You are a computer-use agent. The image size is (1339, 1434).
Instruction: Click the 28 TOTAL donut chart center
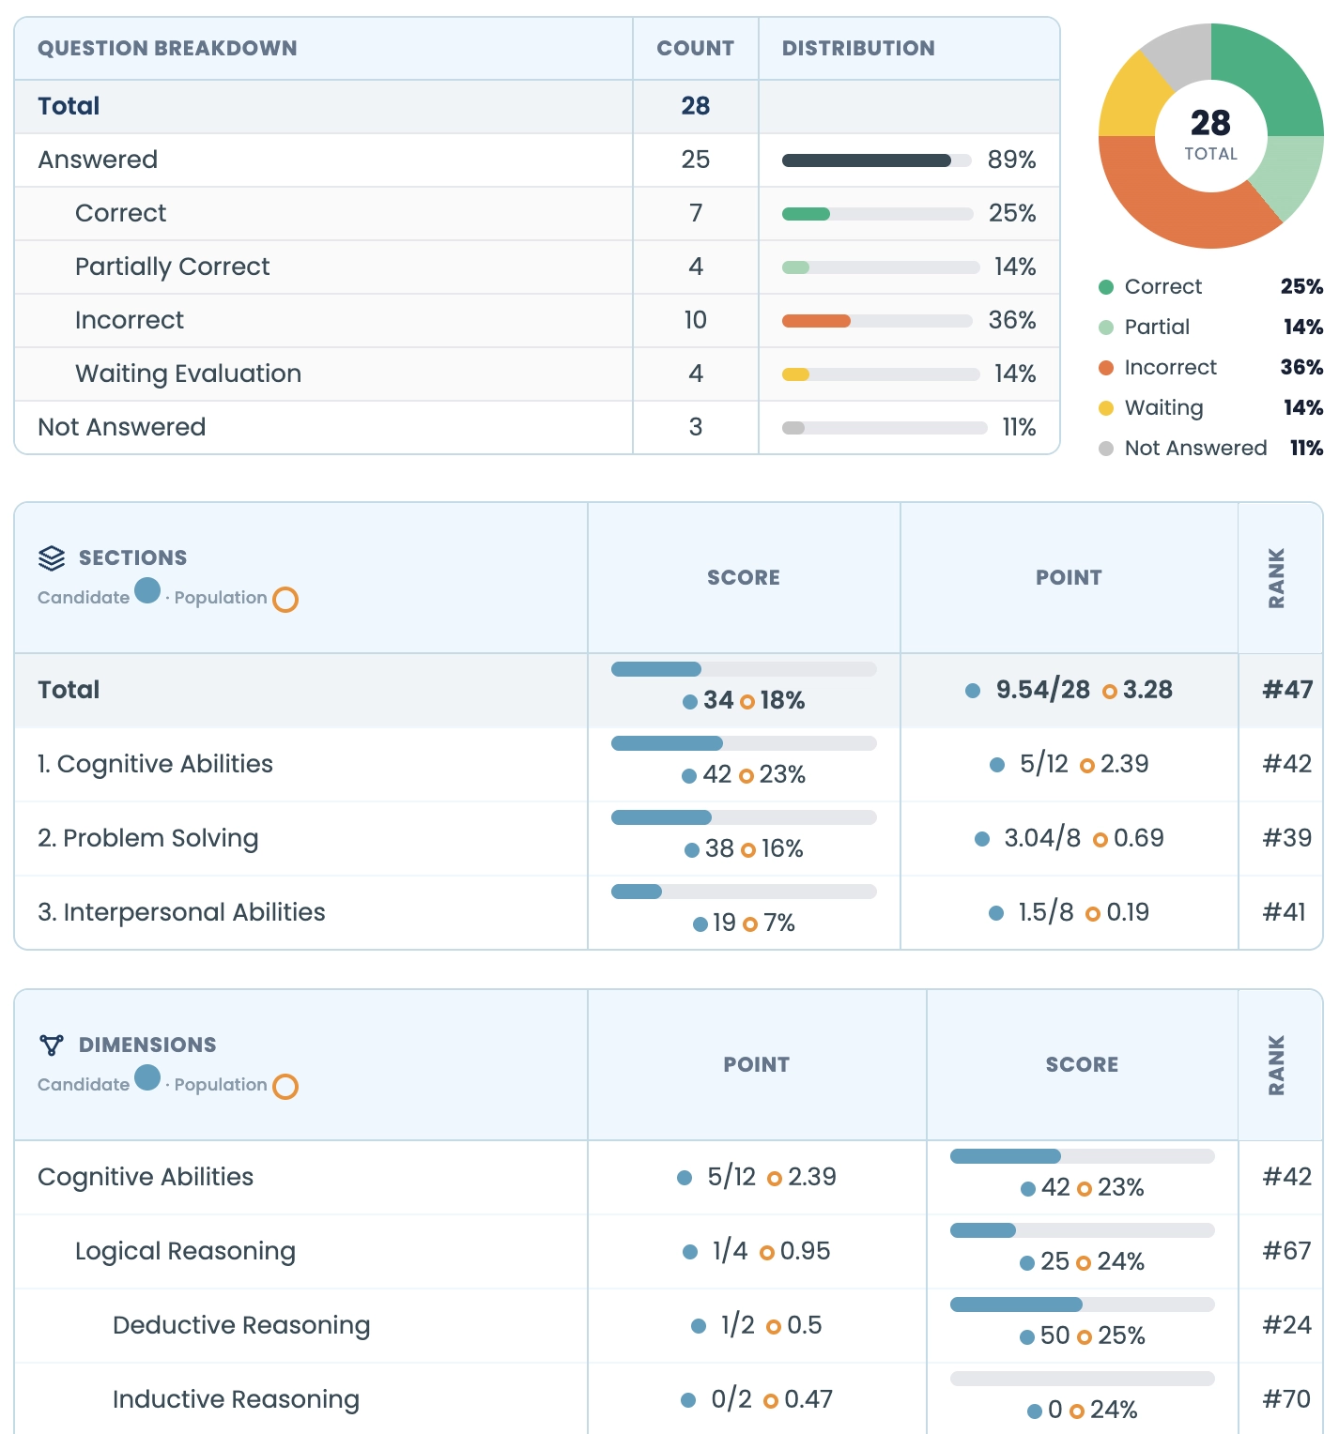[x=1211, y=135]
